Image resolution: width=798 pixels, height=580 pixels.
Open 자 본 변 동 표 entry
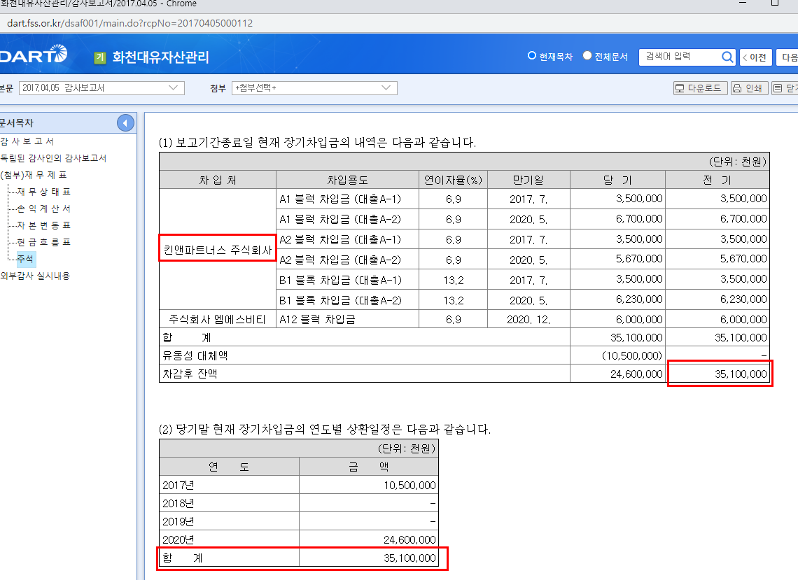[44, 225]
